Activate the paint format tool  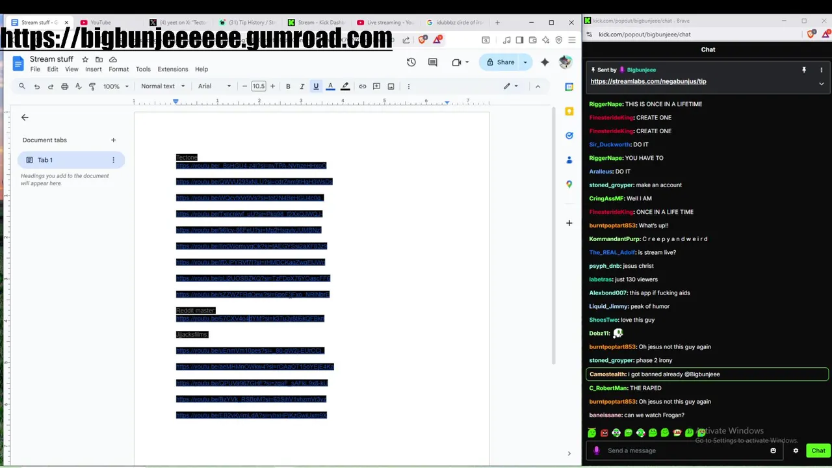pos(92,86)
